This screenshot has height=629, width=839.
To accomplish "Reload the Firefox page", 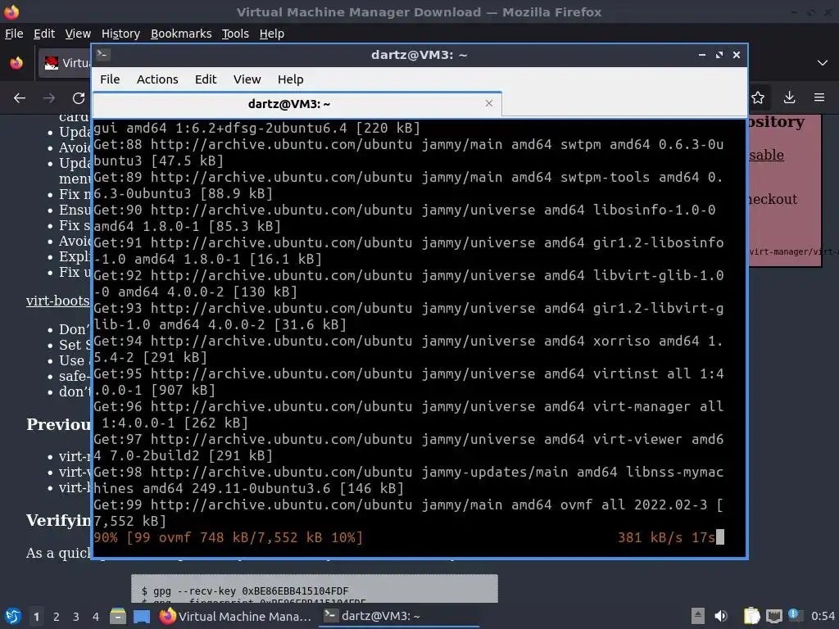I will coord(79,98).
